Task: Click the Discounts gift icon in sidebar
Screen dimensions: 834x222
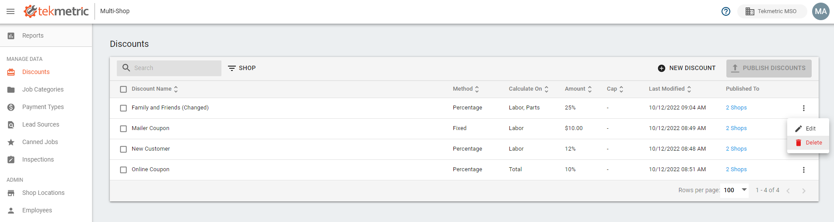Action: point(11,72)
